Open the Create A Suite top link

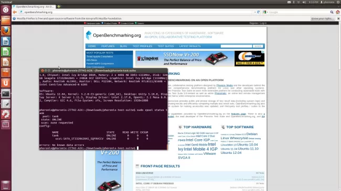(x=127, y=23)
